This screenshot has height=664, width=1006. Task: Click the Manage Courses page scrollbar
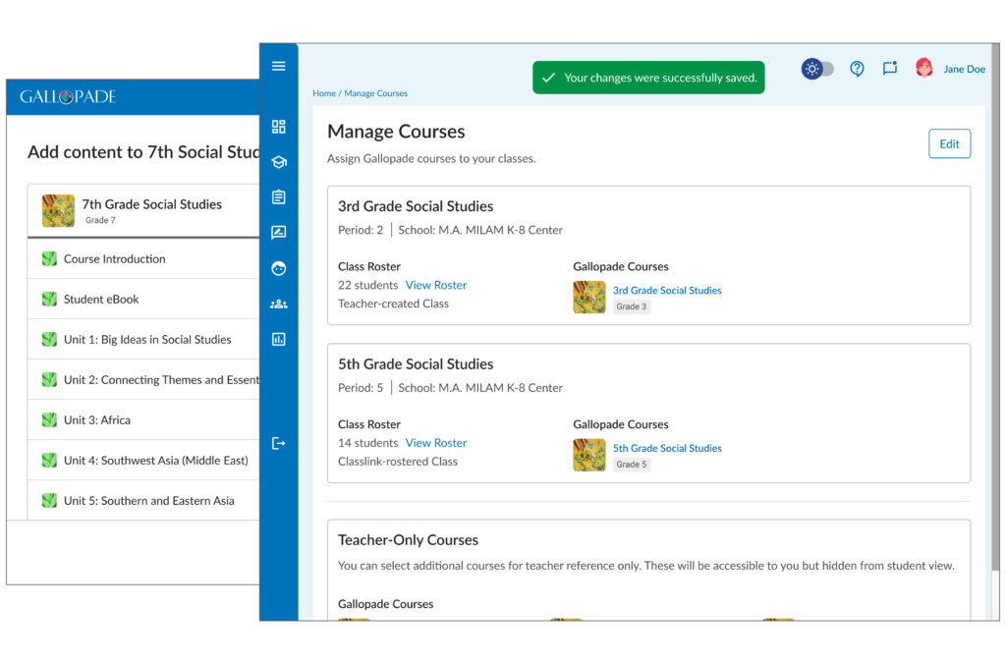(x=995, y=308)
